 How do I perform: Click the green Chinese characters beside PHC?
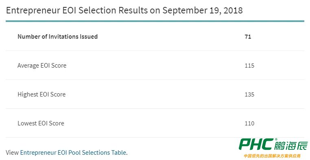pyautogui.click(x=291, y=146)
